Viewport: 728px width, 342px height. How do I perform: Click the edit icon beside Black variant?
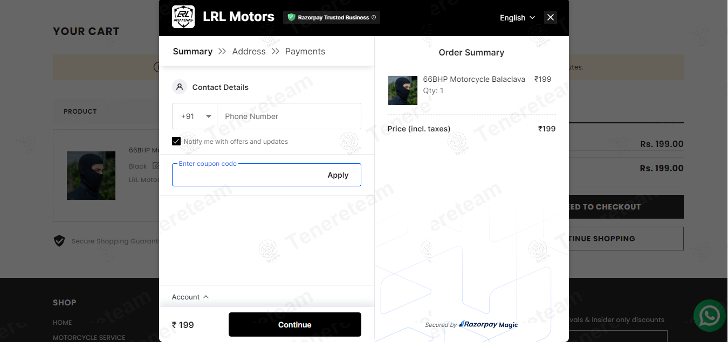(156, 165)
